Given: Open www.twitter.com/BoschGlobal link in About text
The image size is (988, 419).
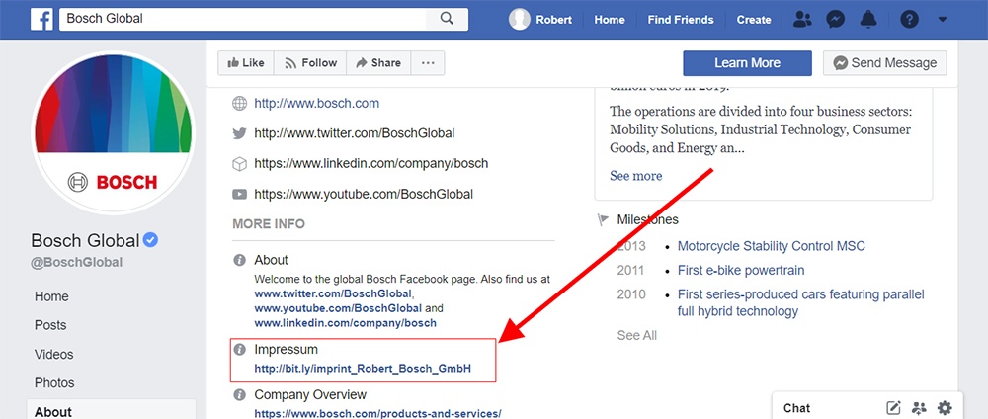Looking at the screenshot, I should (x=333, y=293).
